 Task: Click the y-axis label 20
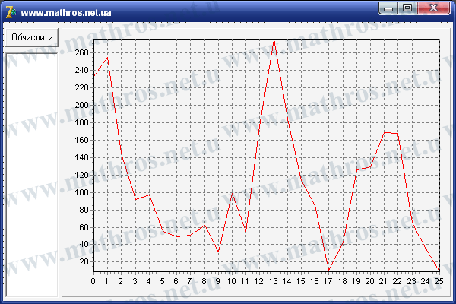click(84, 261)
